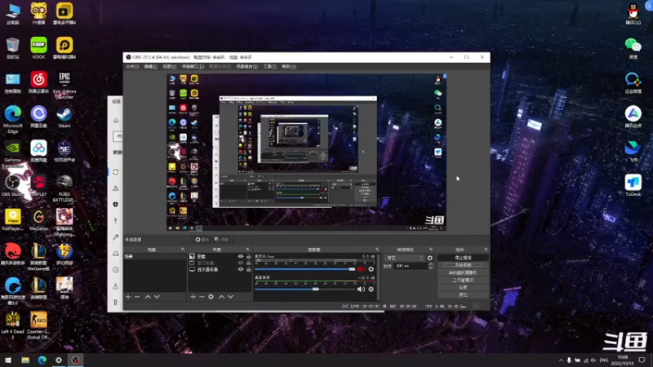The width and height of the screenshot is (653, 367).
Task: Toggle lock on first image source
Action: (248, 256)
